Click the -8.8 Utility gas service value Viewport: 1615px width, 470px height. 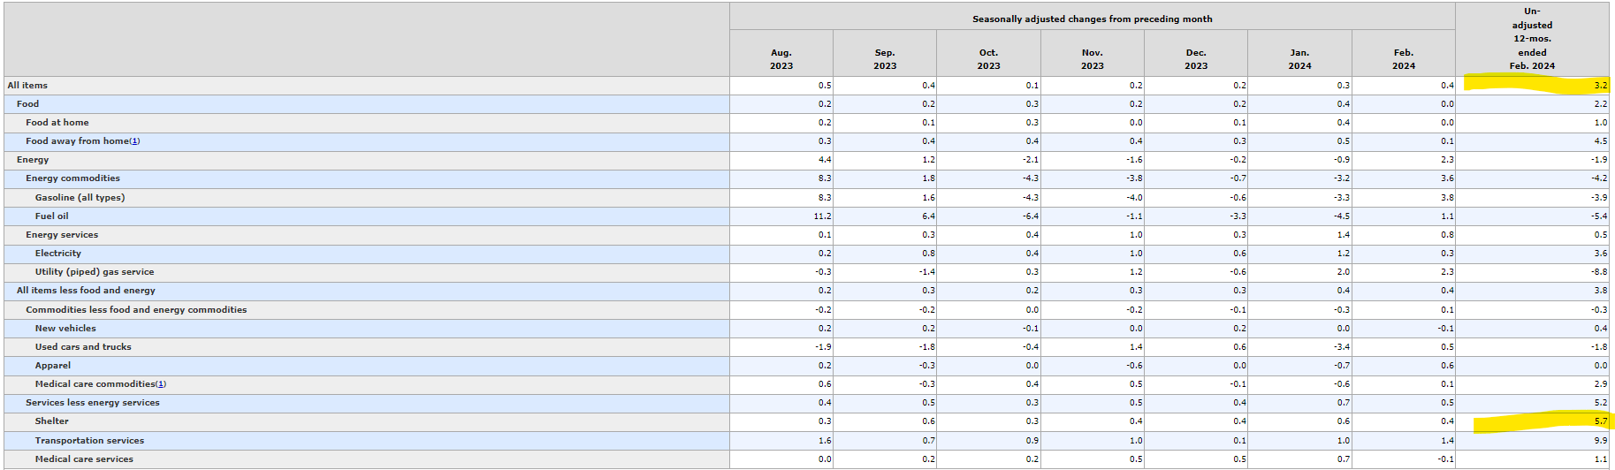coord(1599,272)
